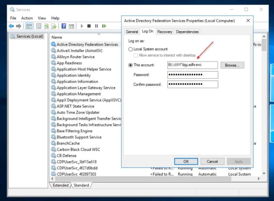274x201 pixels.
Task: Click gear icon of Bluetooth Support Service
Action: click(x=53, y=137)
